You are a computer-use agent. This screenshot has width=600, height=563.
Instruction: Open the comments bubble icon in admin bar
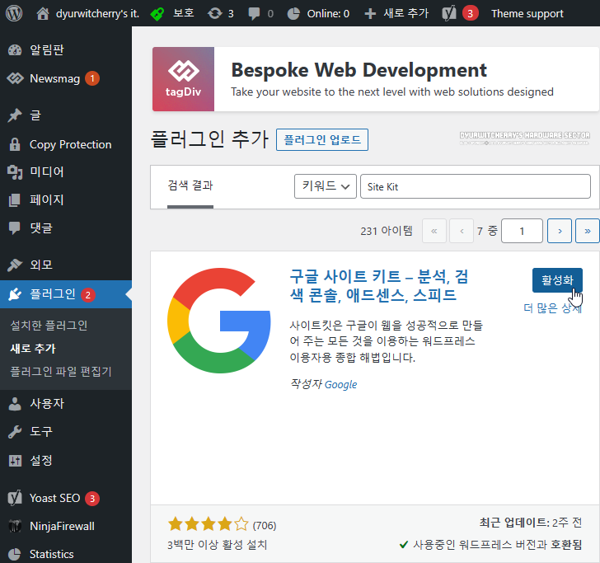click(x=254, y=14)
